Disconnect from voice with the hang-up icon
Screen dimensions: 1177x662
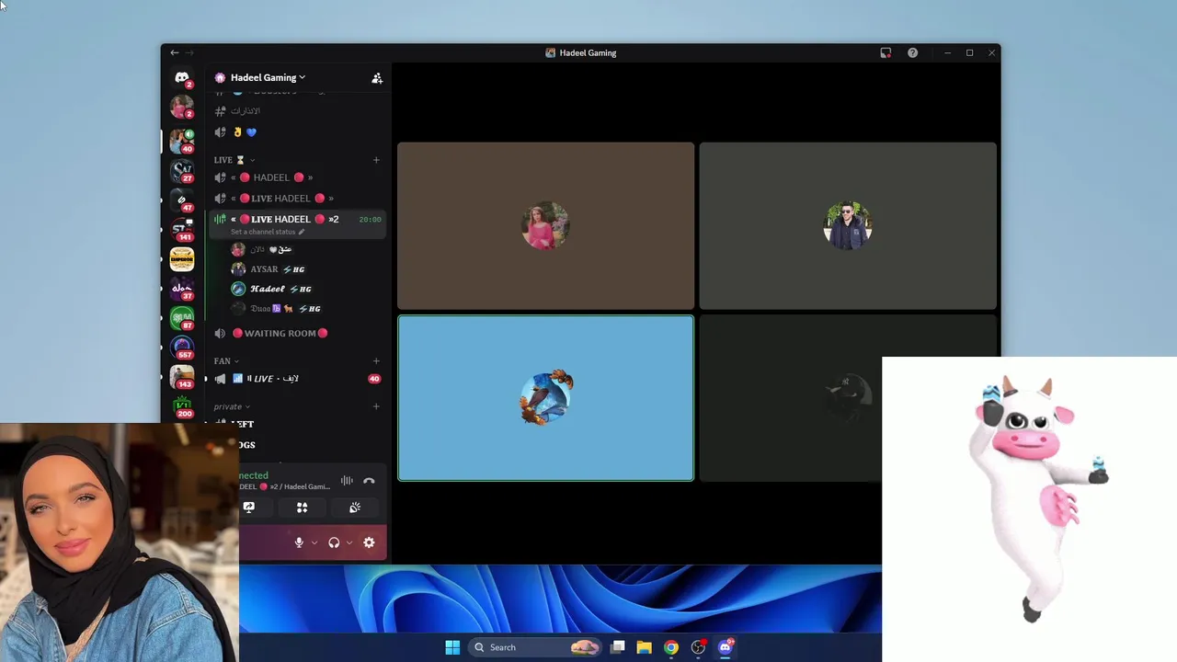click(x=369, y=481)
